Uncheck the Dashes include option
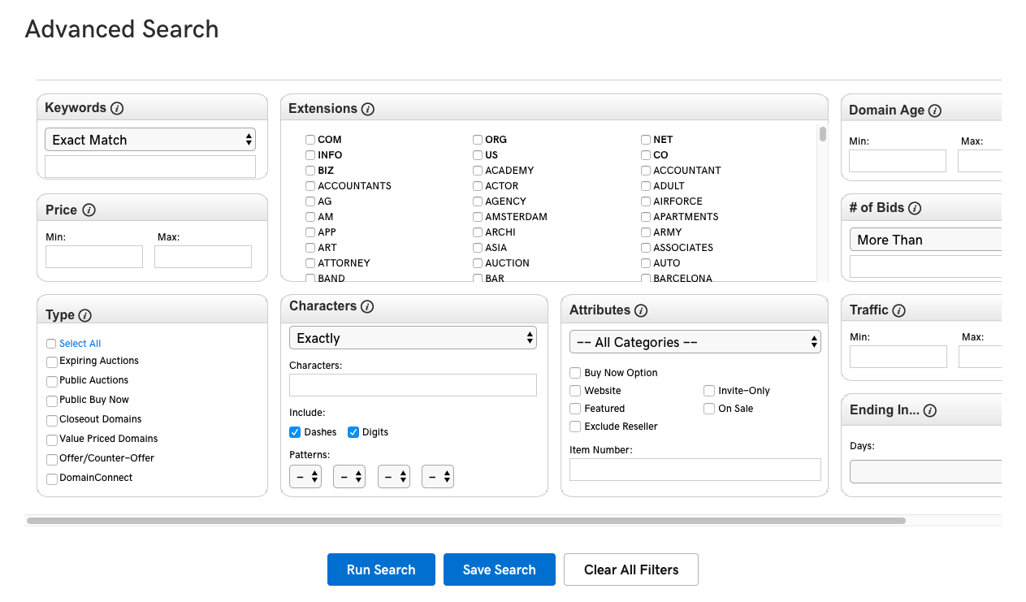 pos(295,432)
